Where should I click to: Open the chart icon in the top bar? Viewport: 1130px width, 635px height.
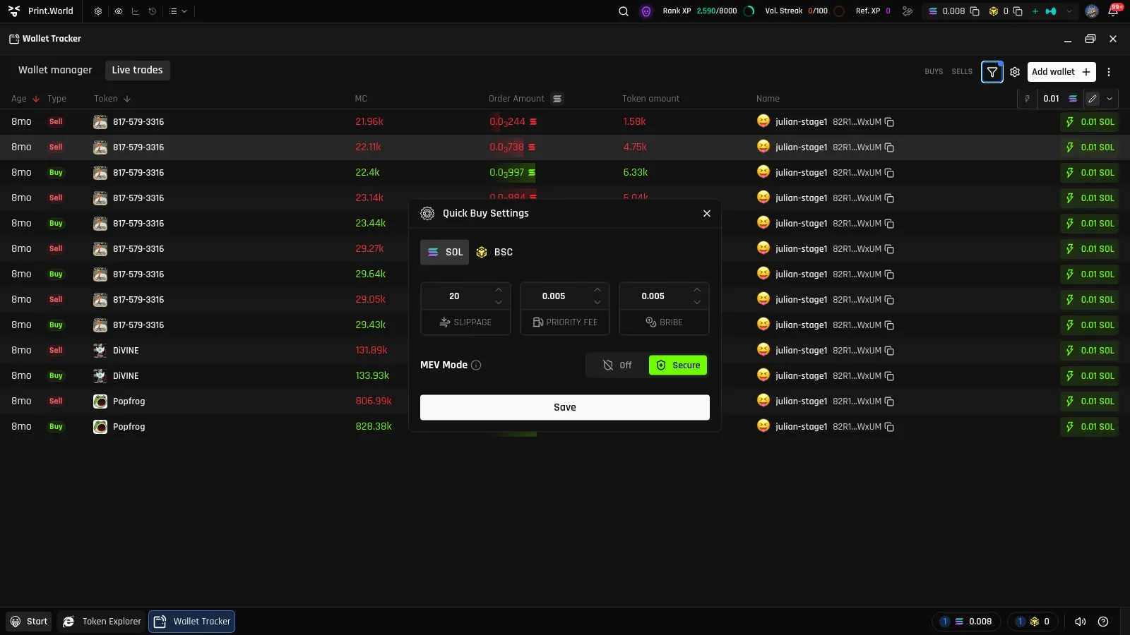136,11
